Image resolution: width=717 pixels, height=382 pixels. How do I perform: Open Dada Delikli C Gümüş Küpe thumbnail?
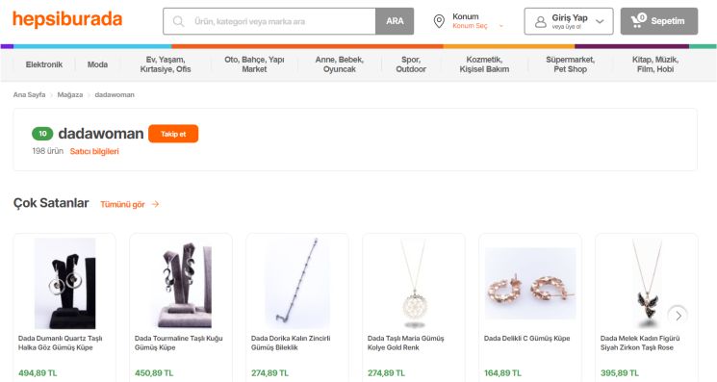(530, 283)
